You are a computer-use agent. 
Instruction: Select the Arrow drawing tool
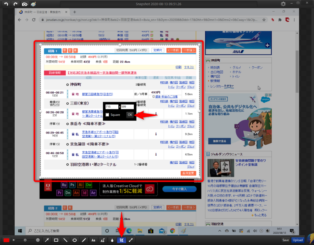pos(47,240)
